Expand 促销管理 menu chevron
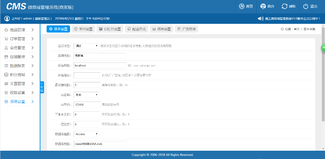 click(32, 57)
